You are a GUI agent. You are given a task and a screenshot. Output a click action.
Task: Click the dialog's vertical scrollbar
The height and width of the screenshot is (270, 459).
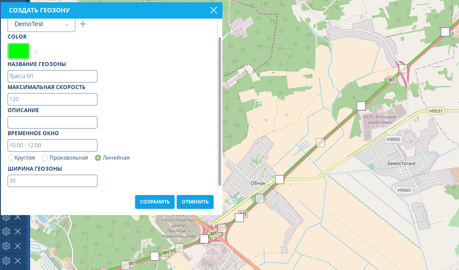[x=219, y=111]
